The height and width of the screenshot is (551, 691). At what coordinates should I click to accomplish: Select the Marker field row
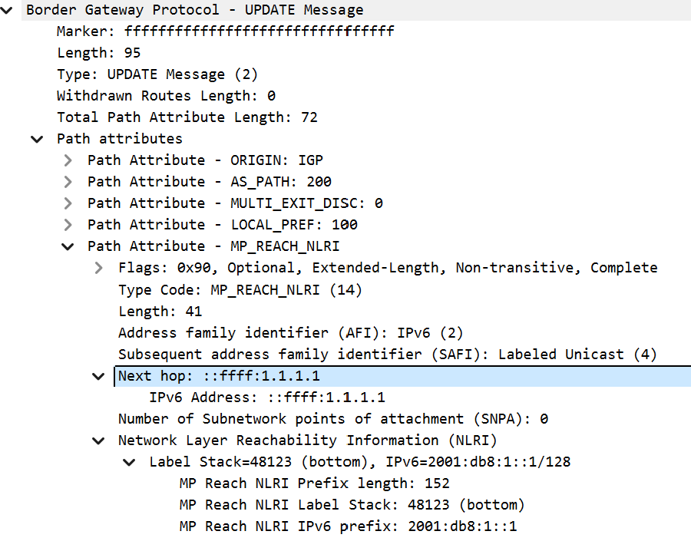225,31
